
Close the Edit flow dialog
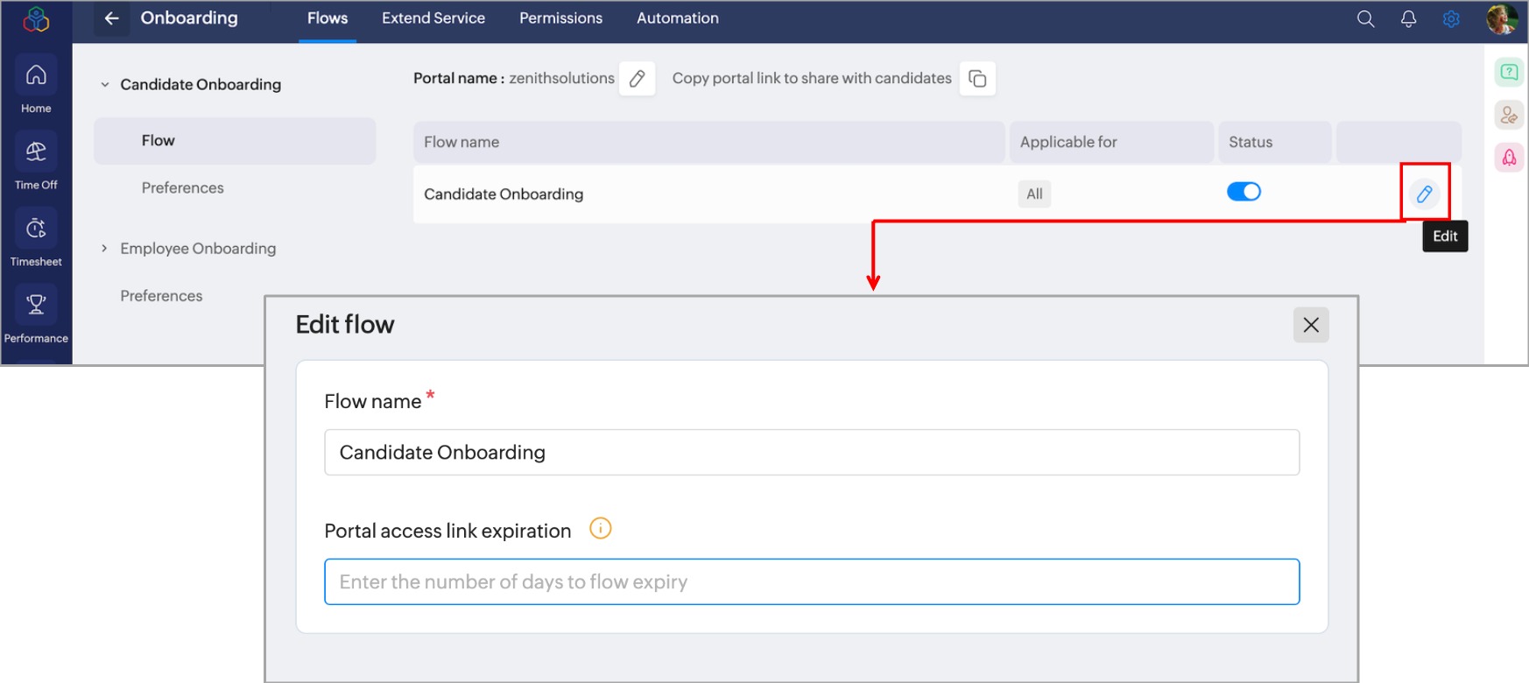point(1310,325)
